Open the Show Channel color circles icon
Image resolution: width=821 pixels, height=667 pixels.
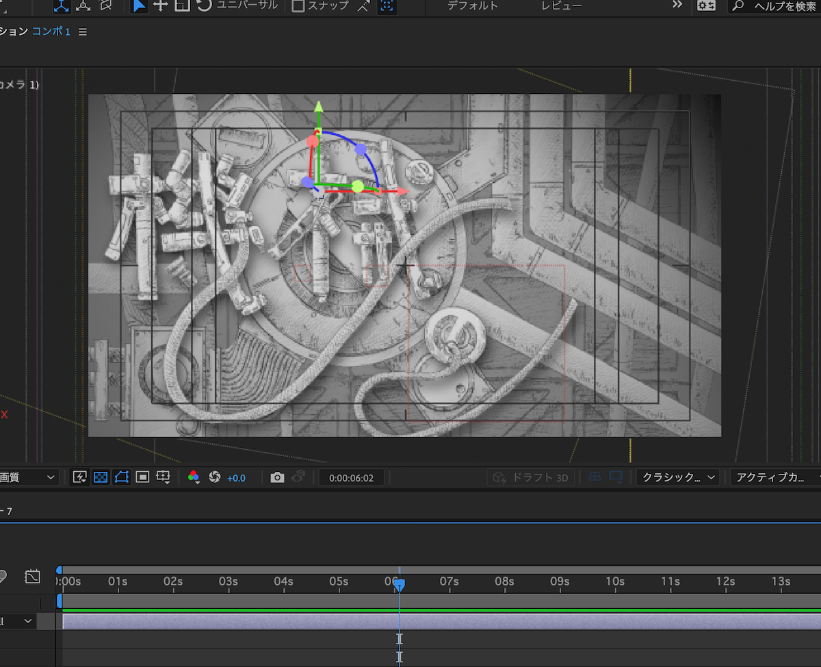[194, 477]
